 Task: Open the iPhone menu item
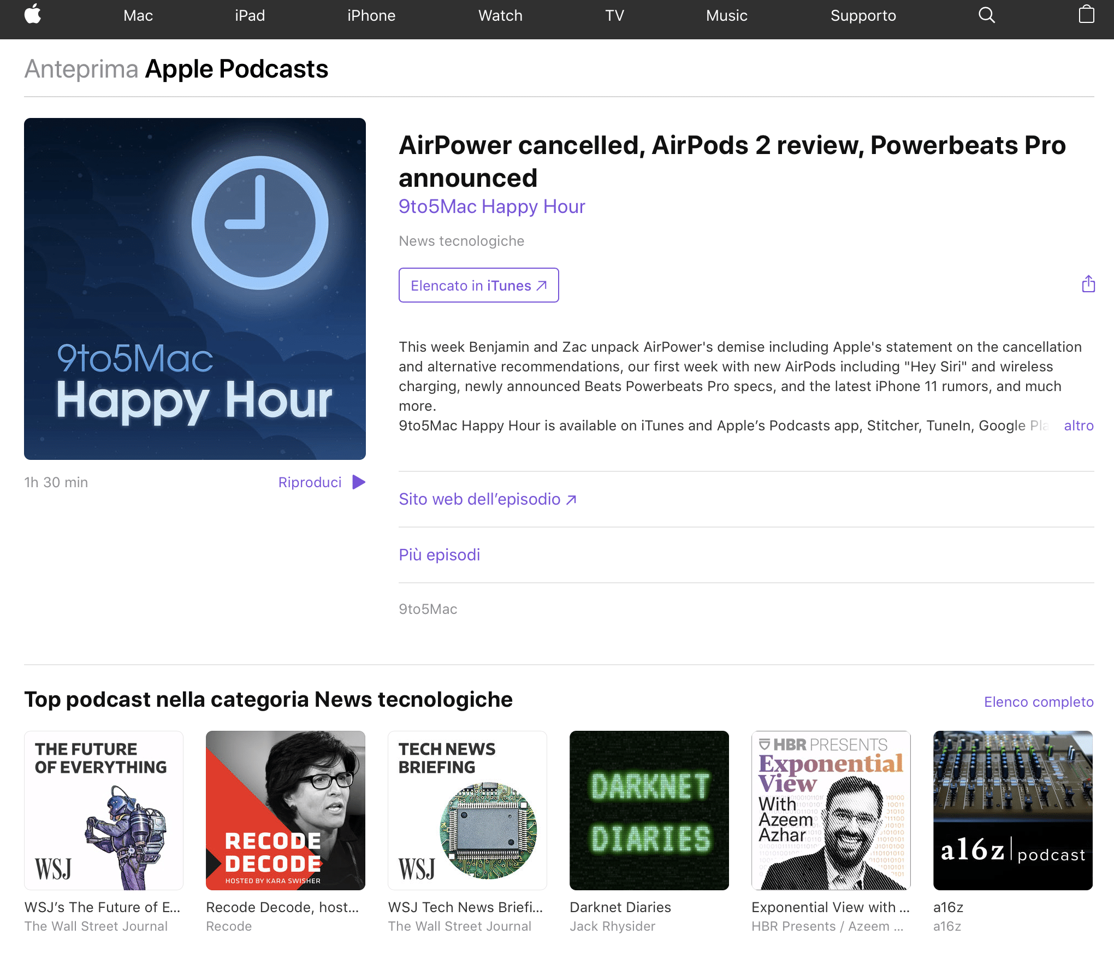[371, 15]
